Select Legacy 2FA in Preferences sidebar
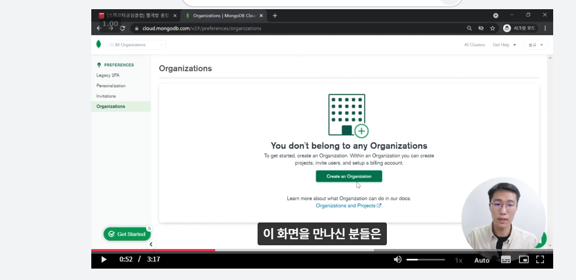This screenshot has height=280, width=576. coord(108,75)
